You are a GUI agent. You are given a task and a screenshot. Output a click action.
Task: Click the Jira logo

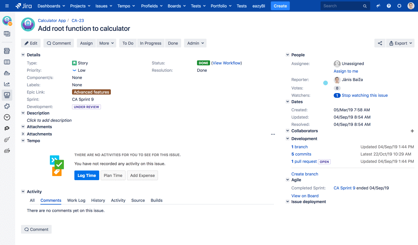(x=24, y=6)
